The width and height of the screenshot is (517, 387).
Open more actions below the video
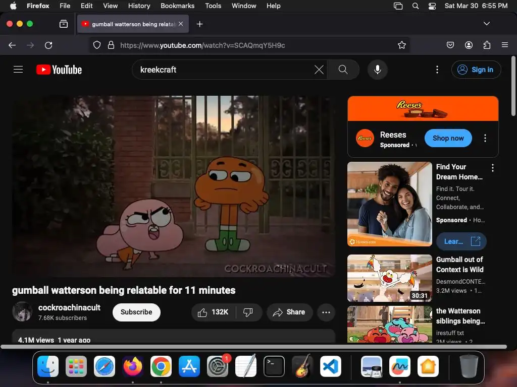tap(326, 312)
